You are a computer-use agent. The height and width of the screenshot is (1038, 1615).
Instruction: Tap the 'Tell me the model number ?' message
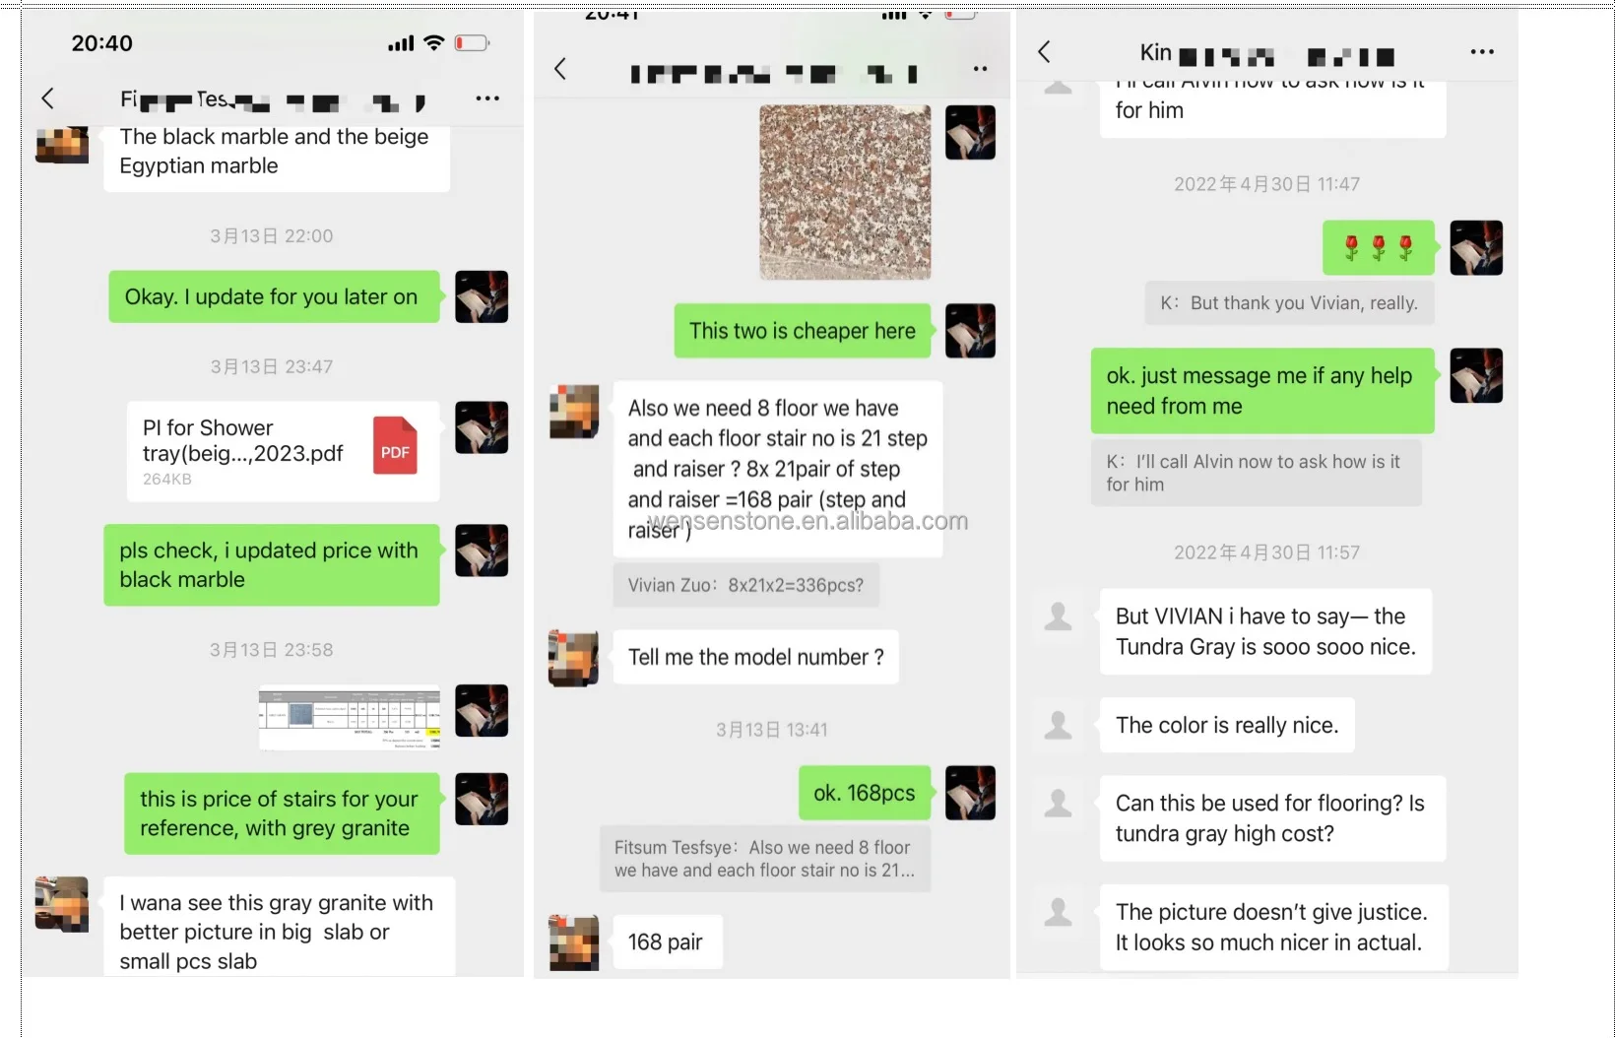(756, 657)
